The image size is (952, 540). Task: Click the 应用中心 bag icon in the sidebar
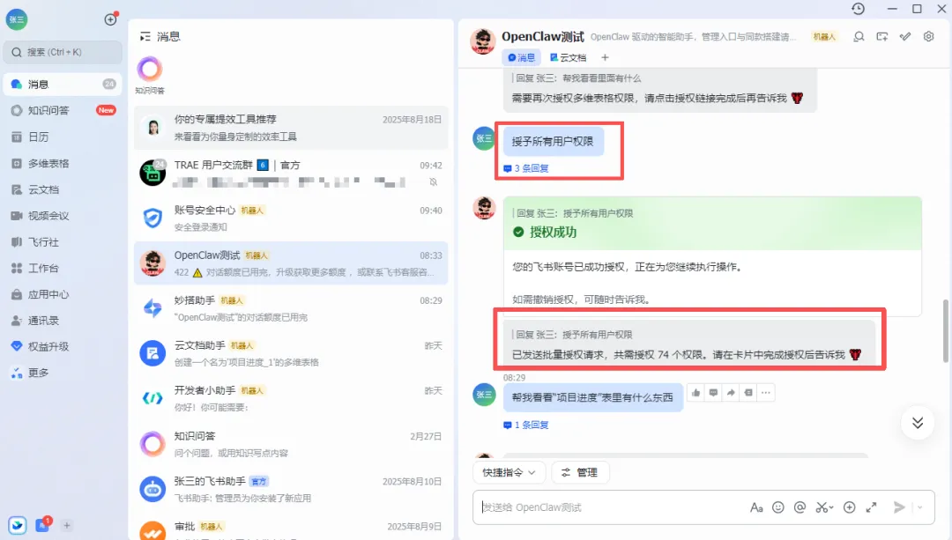coord(17,294)
